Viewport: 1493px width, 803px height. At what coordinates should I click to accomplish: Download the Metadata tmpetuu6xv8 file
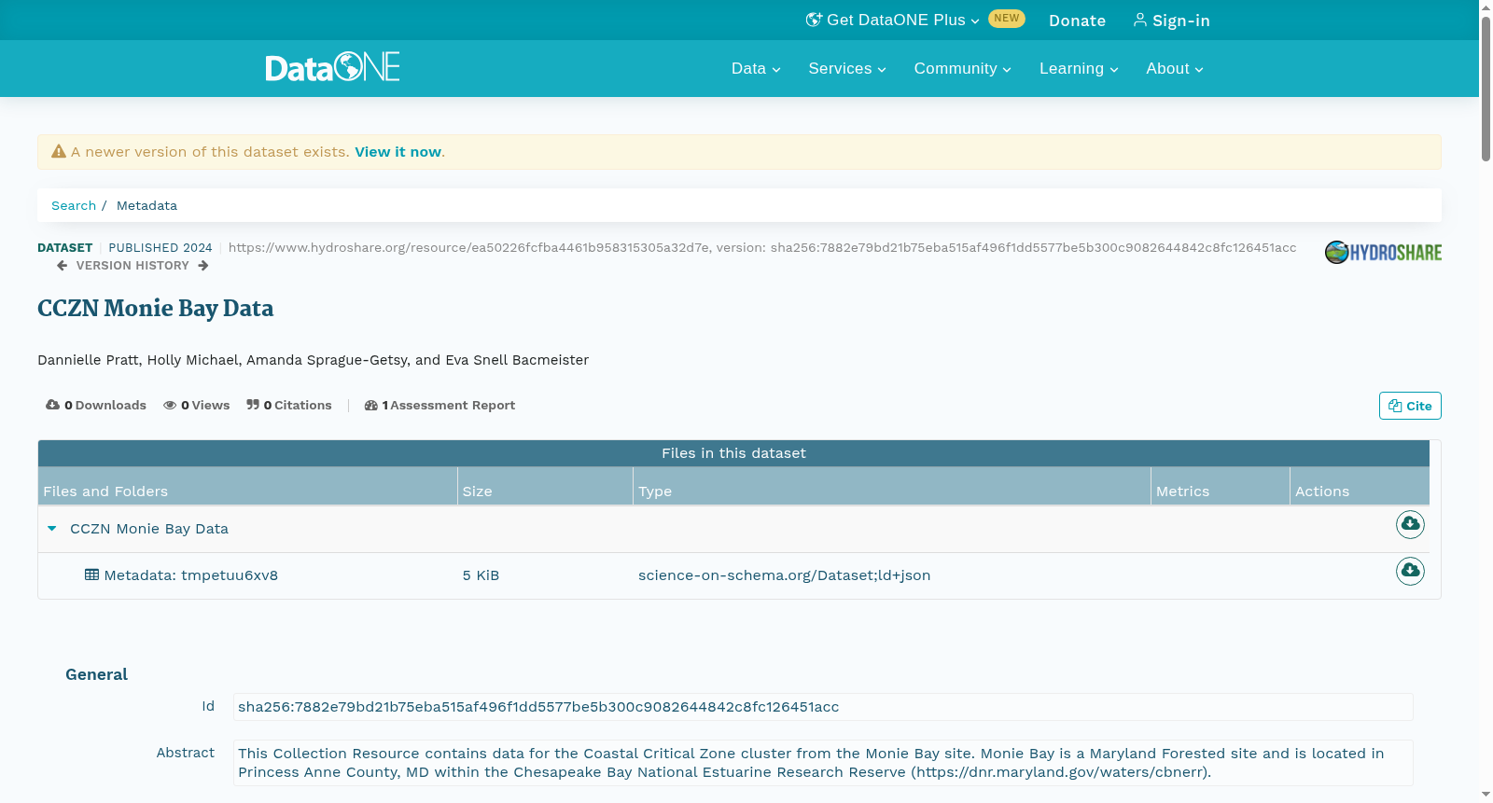[1410, 571]
